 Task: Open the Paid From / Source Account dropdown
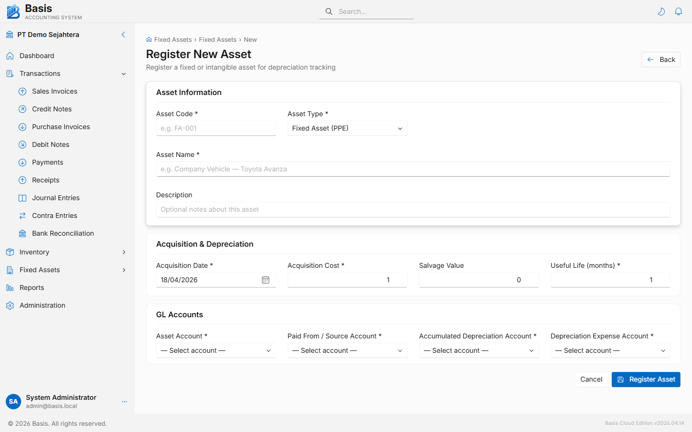click(x=347, y=350)
